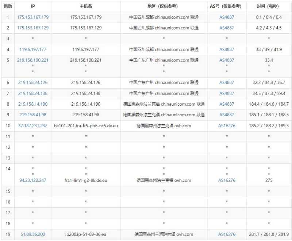Click the 主机名 column header
The height and width of the screenshot is (241, 292).
pyautogui.click(x=86, y=6)
